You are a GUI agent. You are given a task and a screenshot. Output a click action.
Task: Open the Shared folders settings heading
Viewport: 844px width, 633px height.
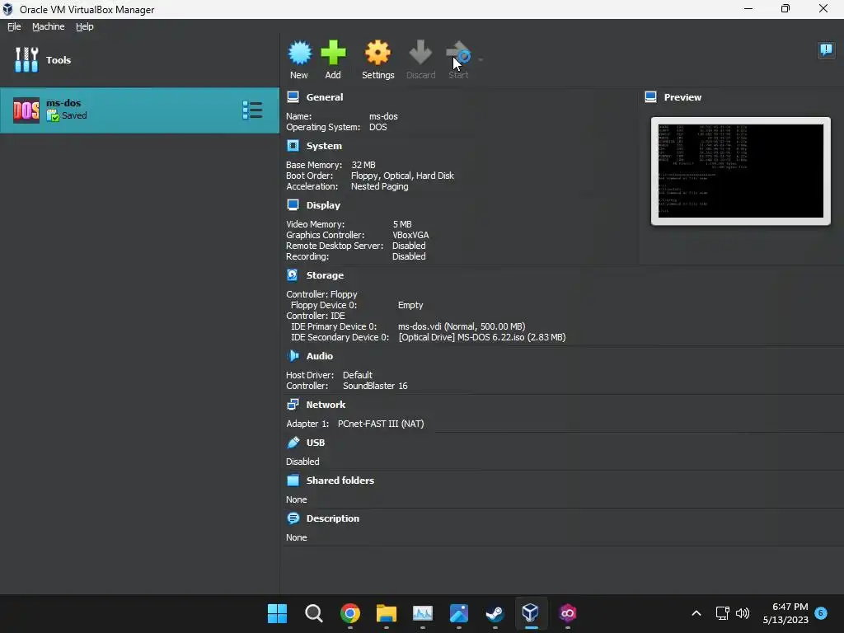[340, 481]
